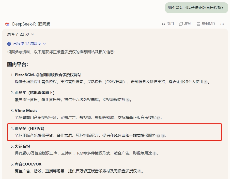Viewport: 230px width, 179px height.
Task: Open citation 6 after 库音COOLVOX description
Action: click(x=139, y=171)
